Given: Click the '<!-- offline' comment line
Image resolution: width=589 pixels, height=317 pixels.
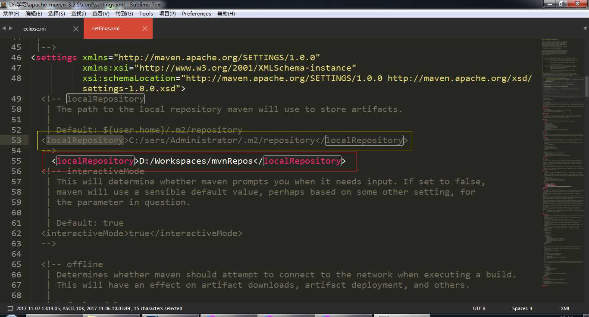Looking at the screenshot, I should pos(72,264).
